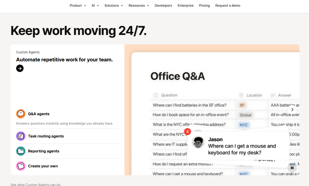Click the Global location tag

click(245, 115)
